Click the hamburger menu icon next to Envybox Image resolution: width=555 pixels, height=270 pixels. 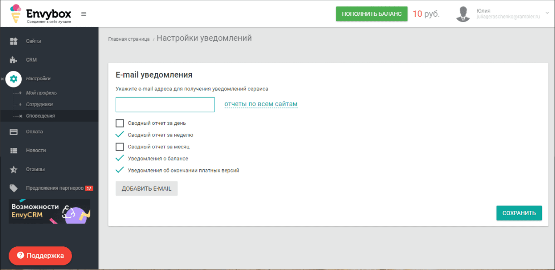[83, 14]
